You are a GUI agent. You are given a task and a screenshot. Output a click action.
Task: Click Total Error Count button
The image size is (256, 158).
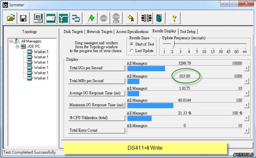pos(96,130)
